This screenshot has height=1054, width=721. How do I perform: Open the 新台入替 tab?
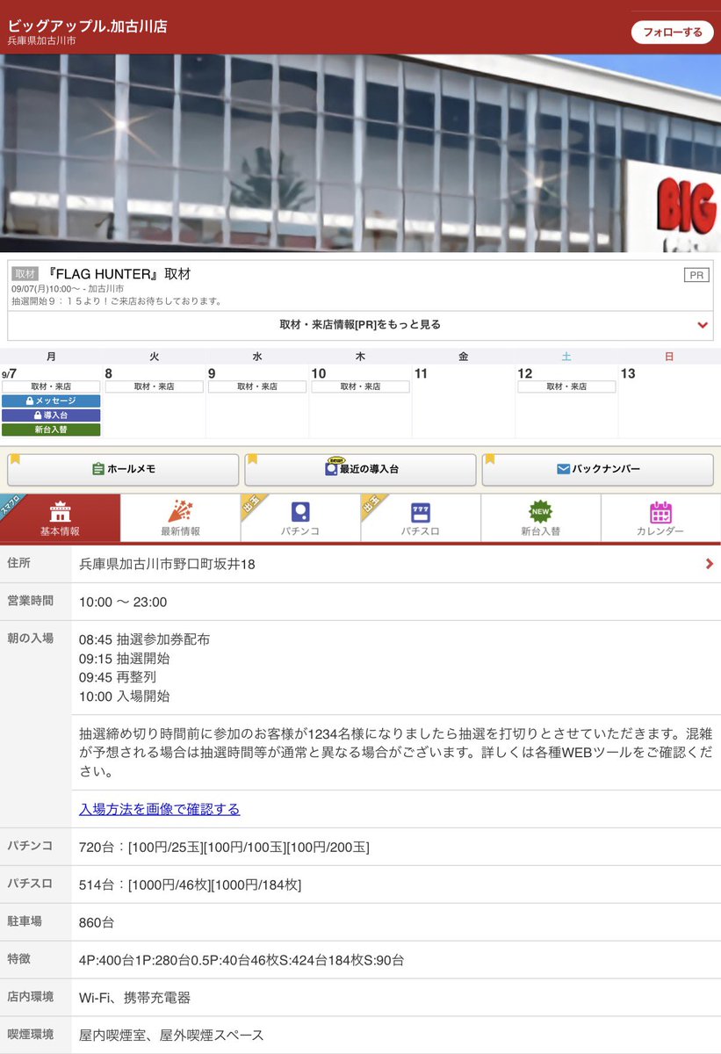[541, 518]
